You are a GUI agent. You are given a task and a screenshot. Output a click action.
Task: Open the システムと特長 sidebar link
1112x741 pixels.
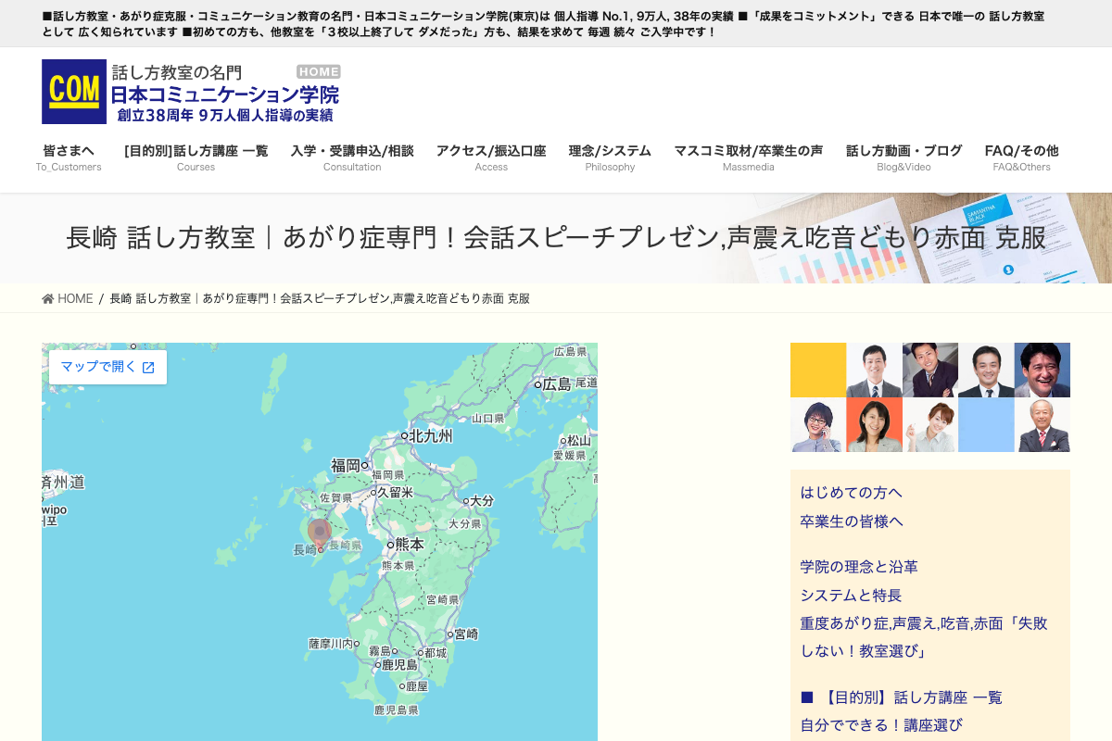[x=851, y=595]
